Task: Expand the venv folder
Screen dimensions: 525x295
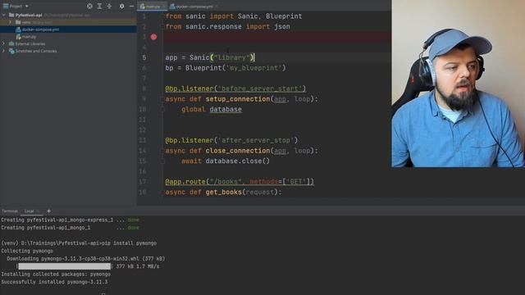Action: [x=10, y=22]
